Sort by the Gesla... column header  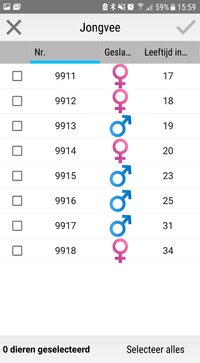[x=120, y=53]
